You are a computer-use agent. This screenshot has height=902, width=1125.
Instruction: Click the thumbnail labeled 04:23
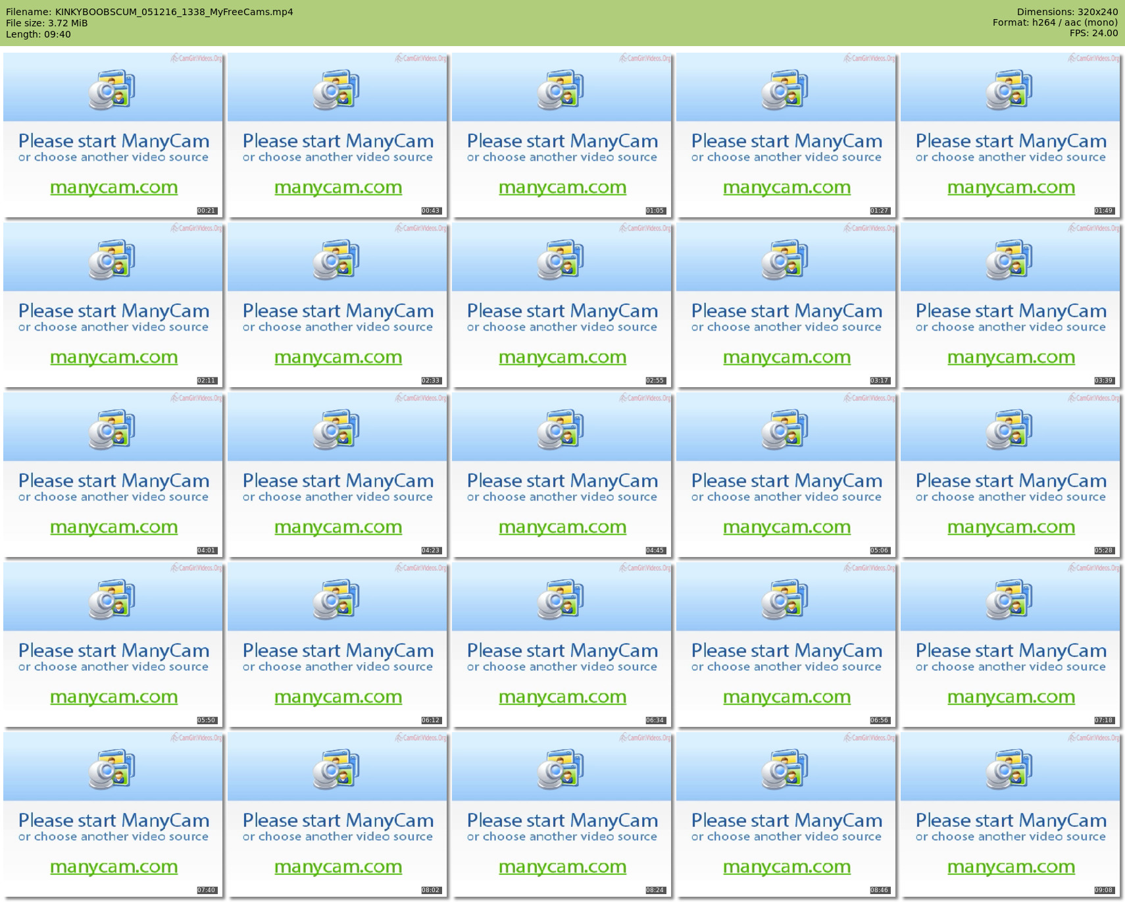pyautogui.click(x=337, y=475)
